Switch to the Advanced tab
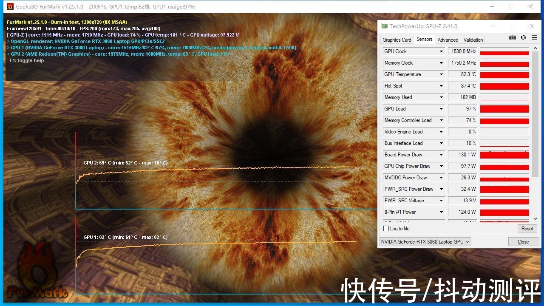This screenshot has width=544, height=306. click(x=448, y=40)
